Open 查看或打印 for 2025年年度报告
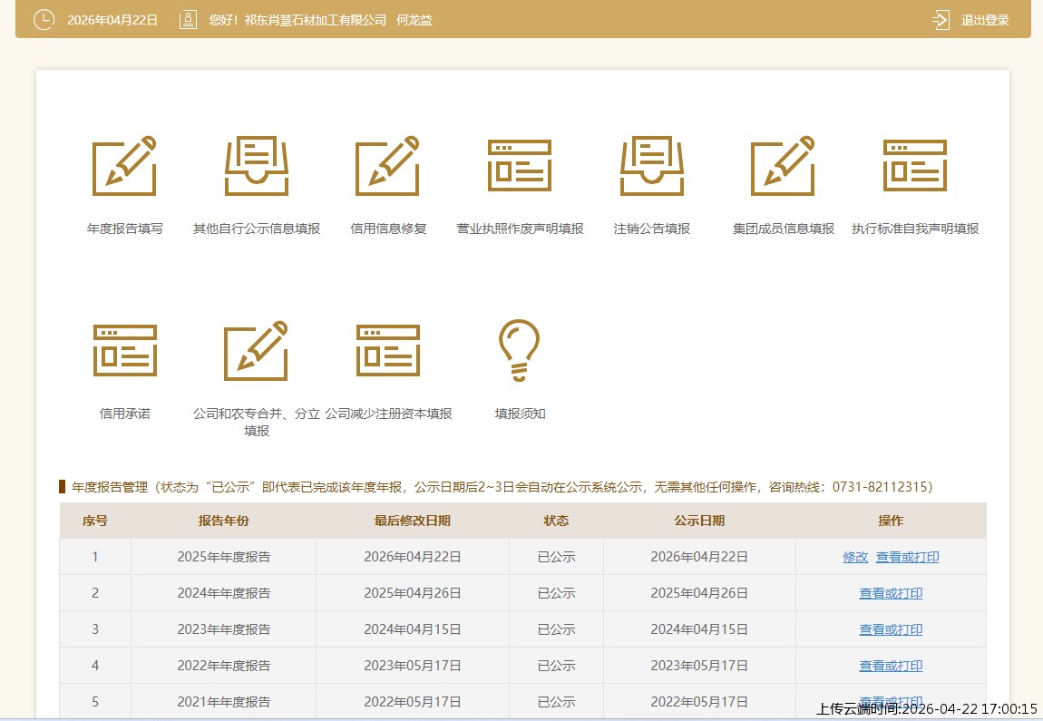 (x=907, y=557)
